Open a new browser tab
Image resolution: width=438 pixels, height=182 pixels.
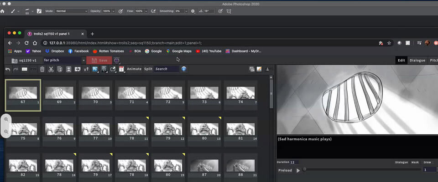pyautogui.click(x=93, y=34)
